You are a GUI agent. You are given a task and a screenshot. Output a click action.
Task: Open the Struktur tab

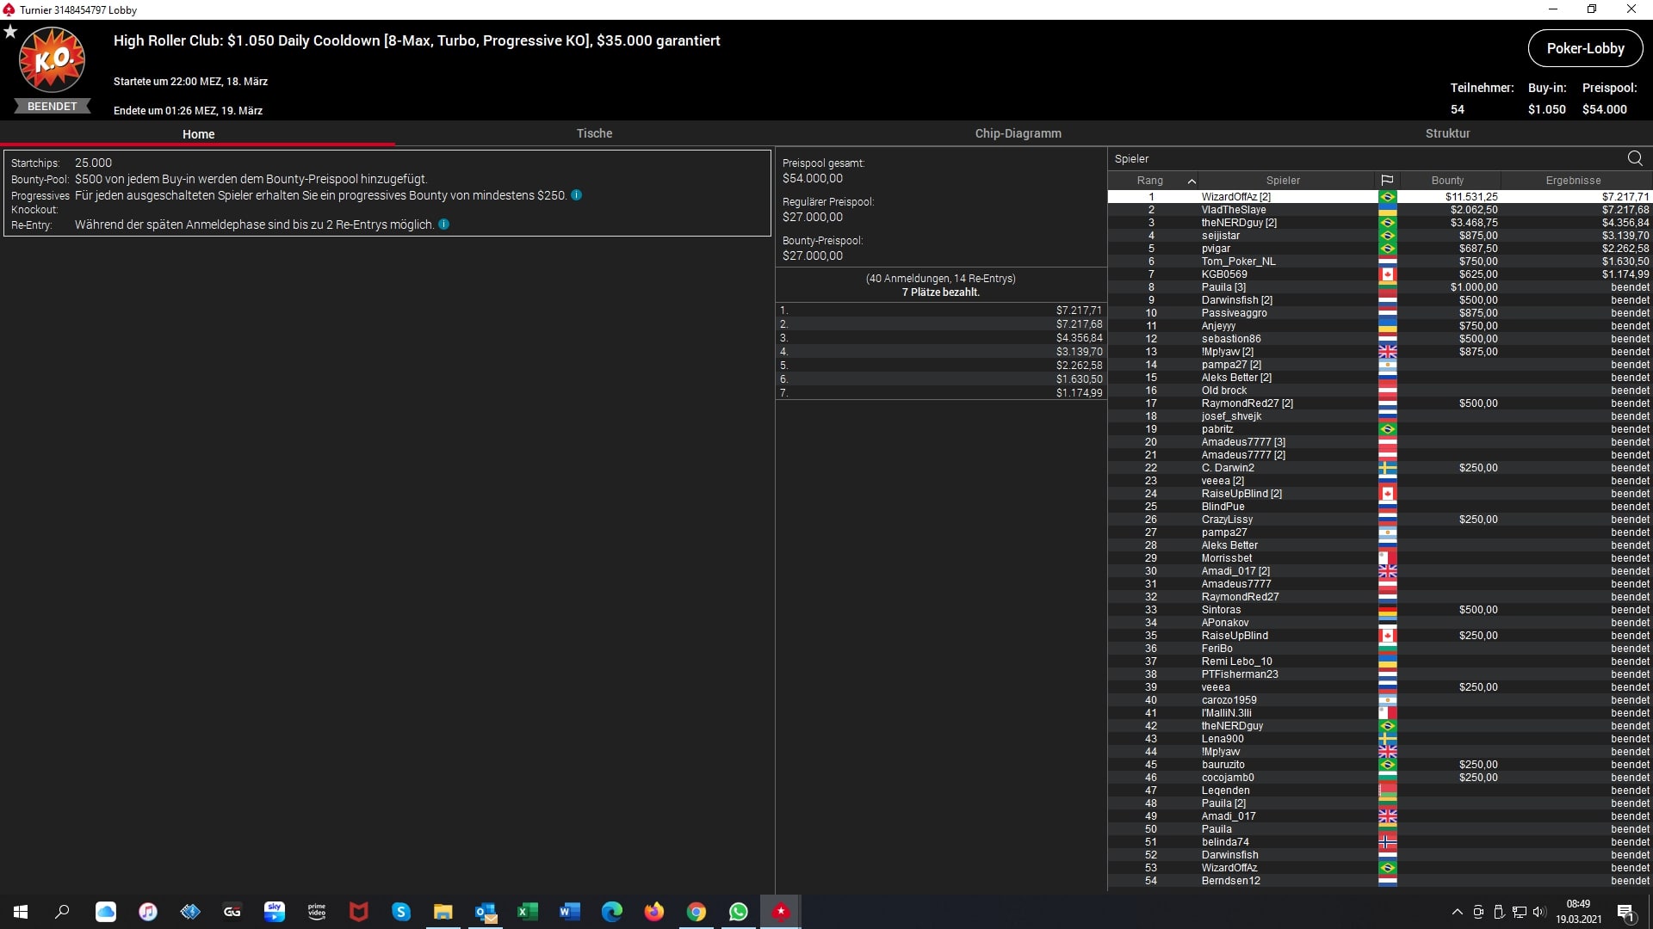[x=1447, y=133]
